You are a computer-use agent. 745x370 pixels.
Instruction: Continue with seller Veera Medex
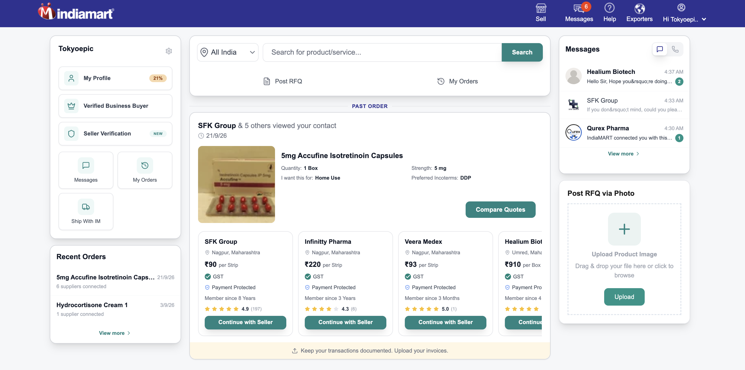coord(445,322)
